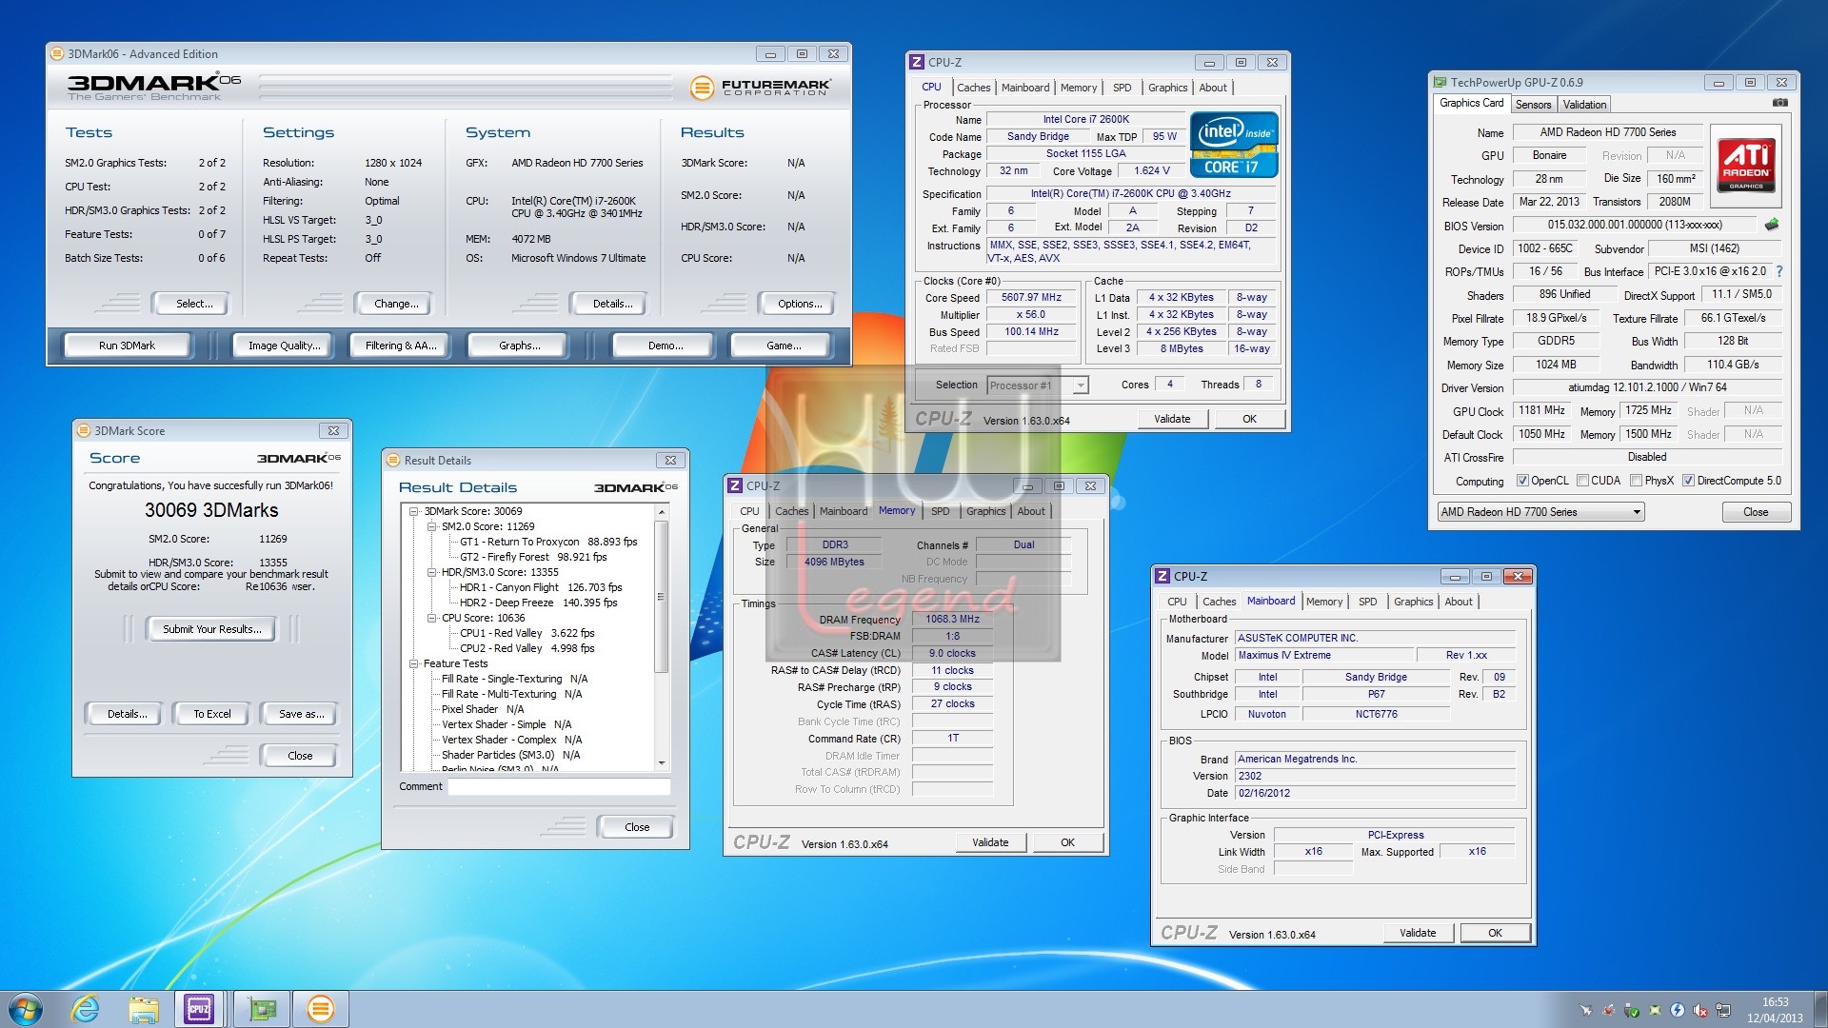
Task: Collapse the SM2.0 Score: 11269 node
Action: 432,526
